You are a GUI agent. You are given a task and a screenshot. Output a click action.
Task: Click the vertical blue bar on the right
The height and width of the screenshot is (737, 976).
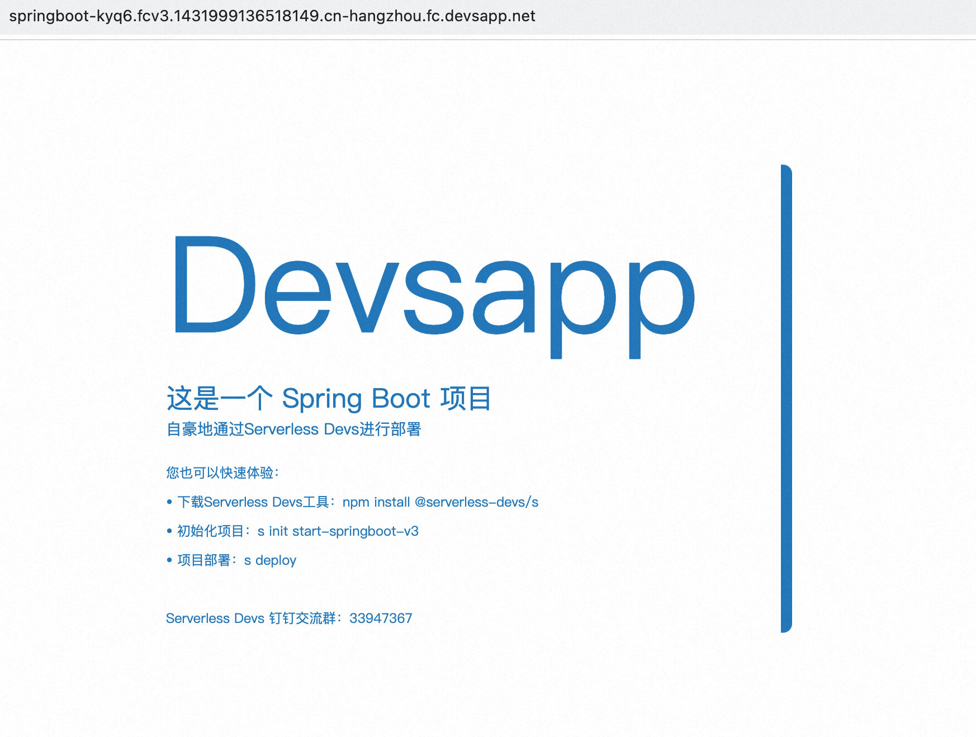(787, 399)
